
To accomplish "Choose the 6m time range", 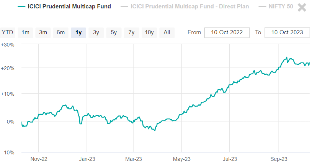I will tap(60, 32).
